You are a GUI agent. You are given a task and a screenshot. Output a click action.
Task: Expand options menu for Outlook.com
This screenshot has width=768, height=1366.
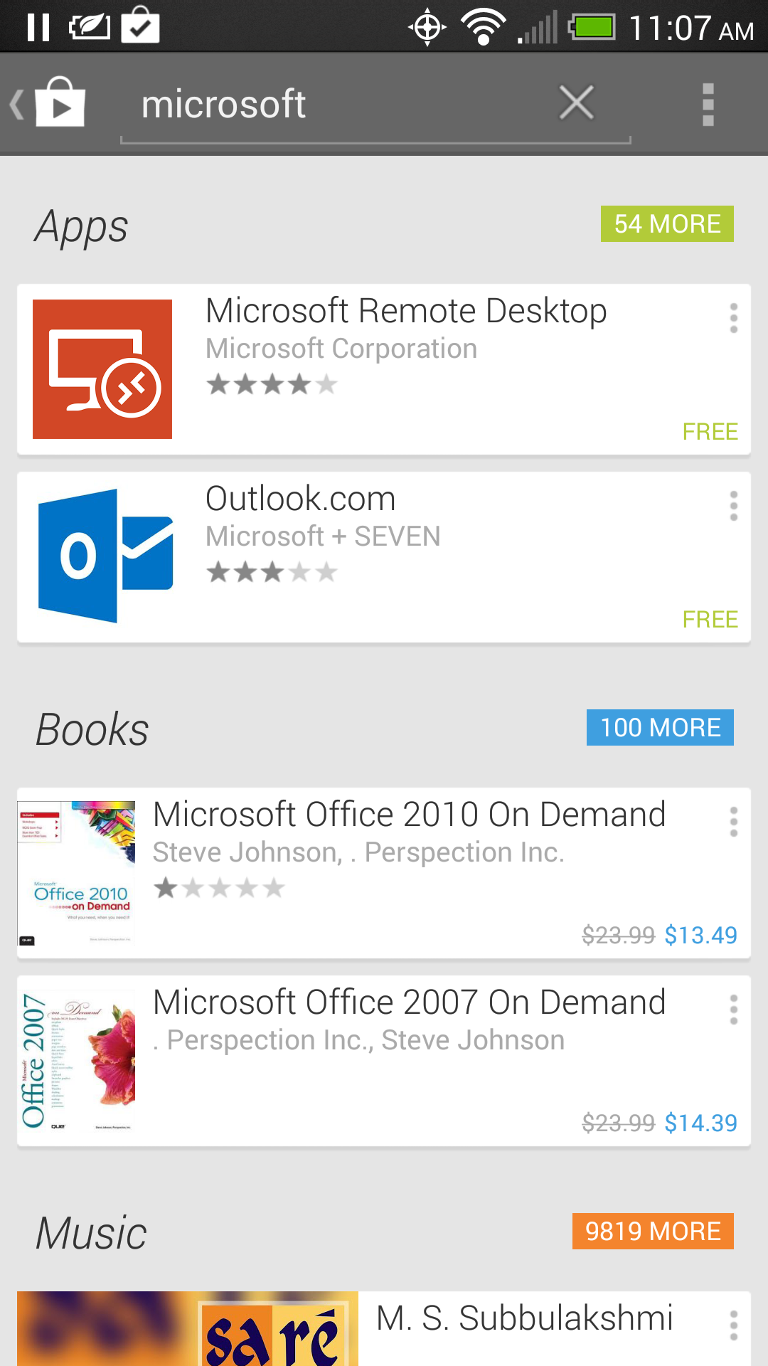733,506
